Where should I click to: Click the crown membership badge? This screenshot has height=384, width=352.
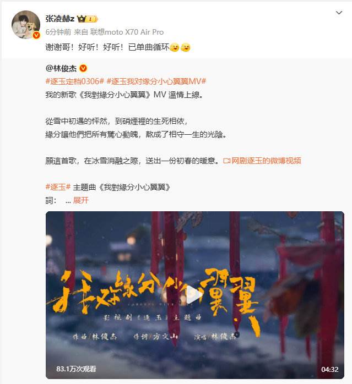[88, 19]
